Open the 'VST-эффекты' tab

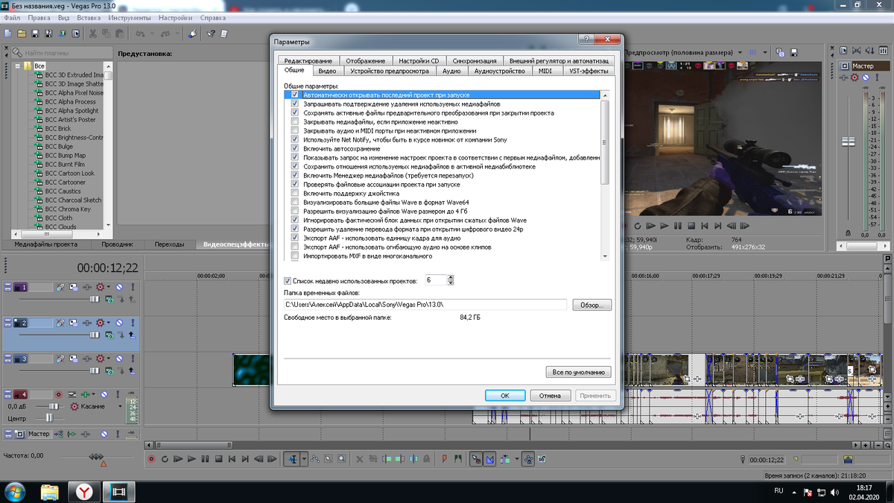[589, 71]
